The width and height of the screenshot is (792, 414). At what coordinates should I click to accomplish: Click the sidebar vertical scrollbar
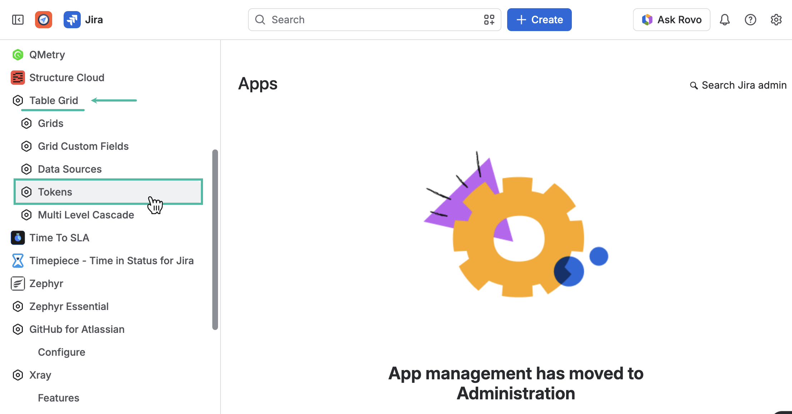coord(215,240)
